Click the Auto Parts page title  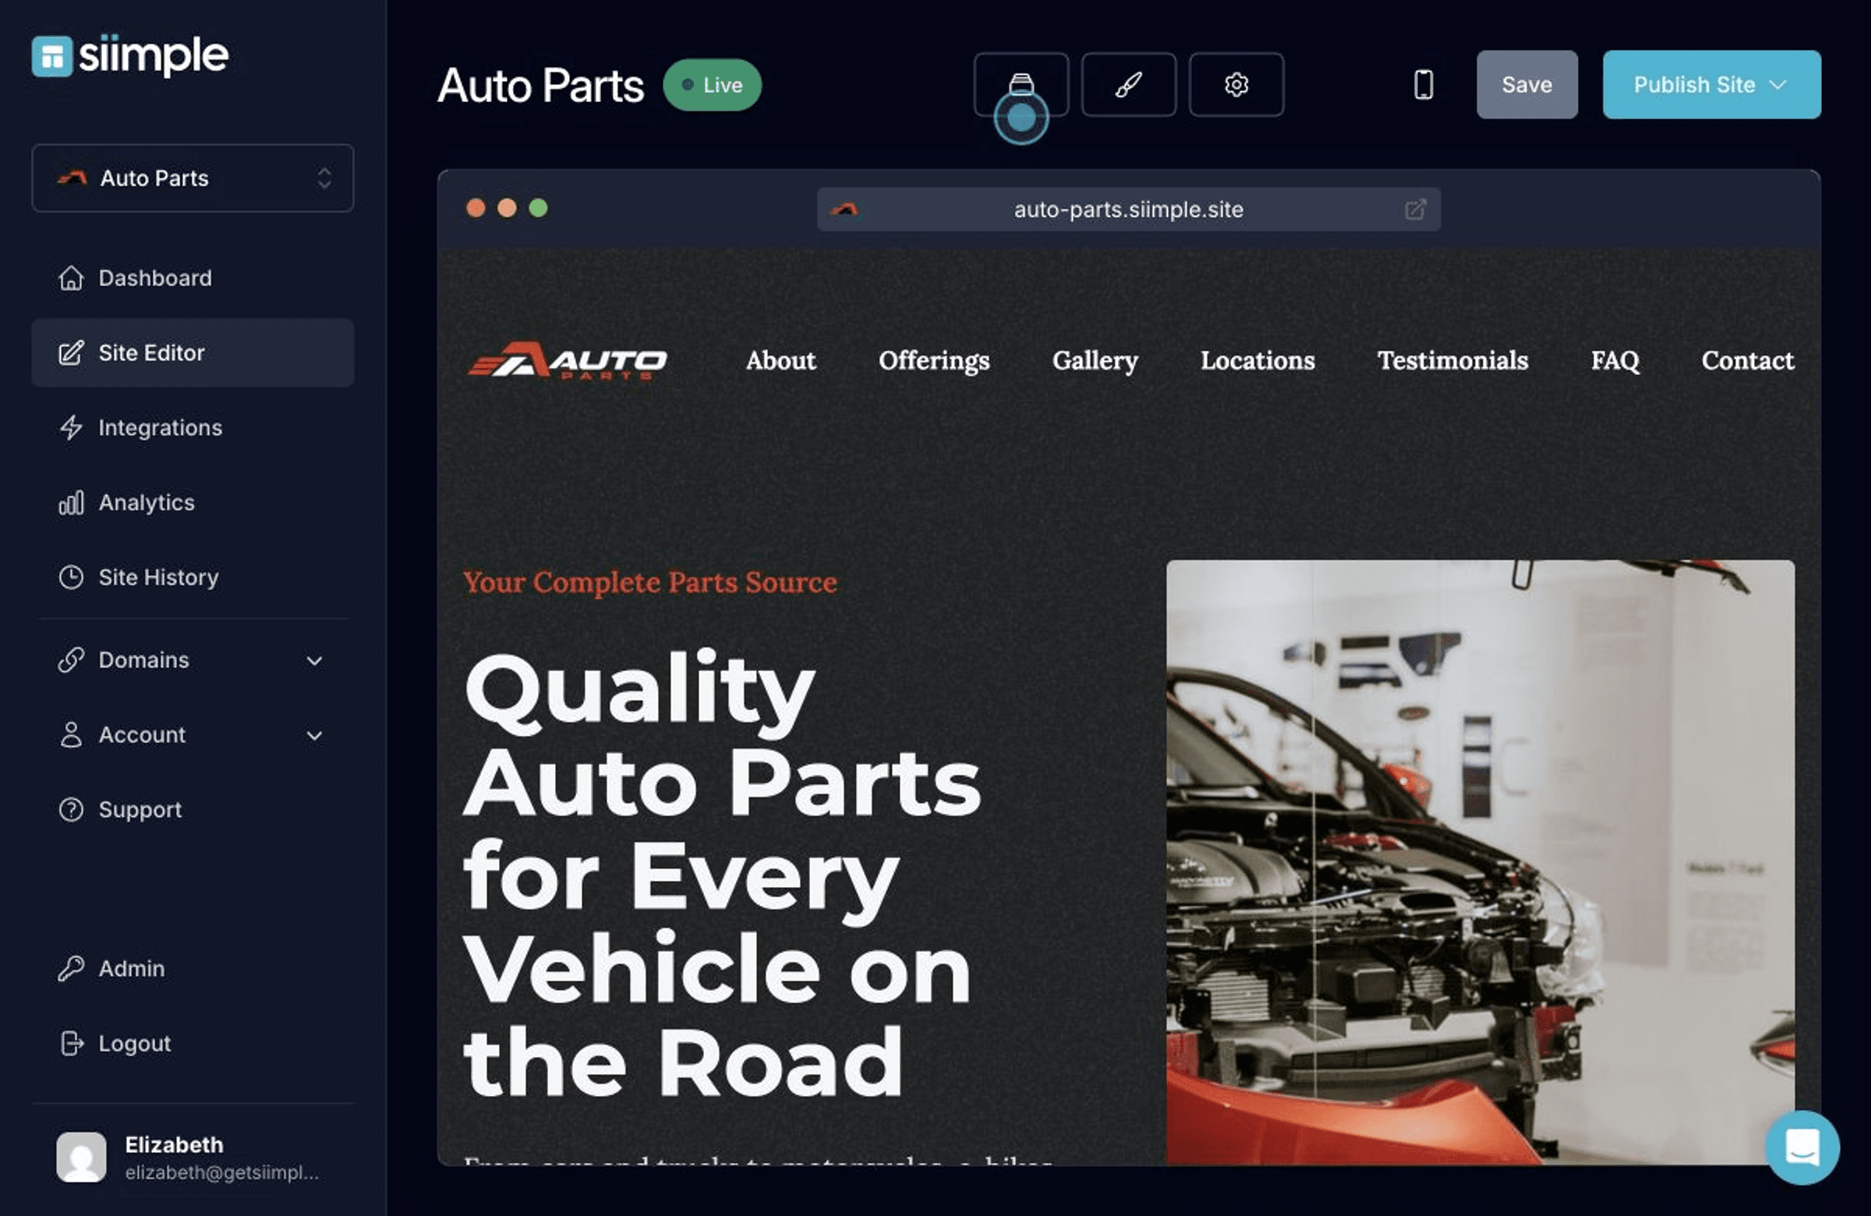[x=541, y=85]
